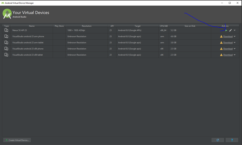The height and width of the screenshot is (145, 242).
Task: Sort devices by the Name column header
Action: [x=32, y=26]
